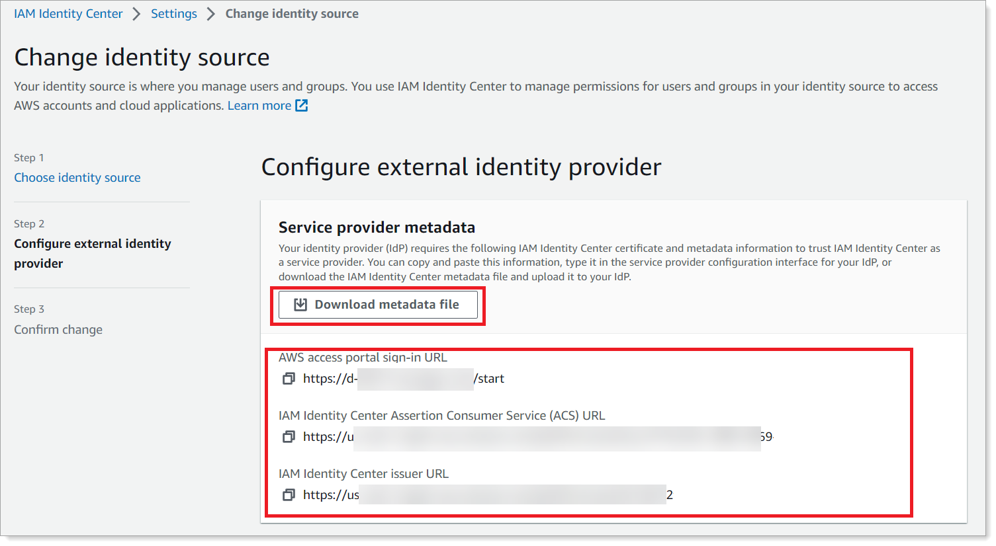Open Settings from the breadcrumb trail
Screen dimensions: 996x546
(173, 13)
